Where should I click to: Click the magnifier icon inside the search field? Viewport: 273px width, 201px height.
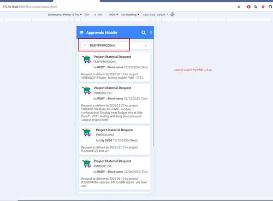(85, 45)
